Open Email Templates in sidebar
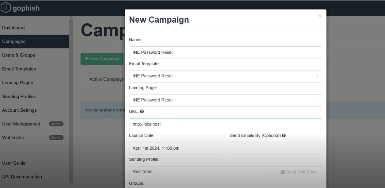 (x=19, y=69)
